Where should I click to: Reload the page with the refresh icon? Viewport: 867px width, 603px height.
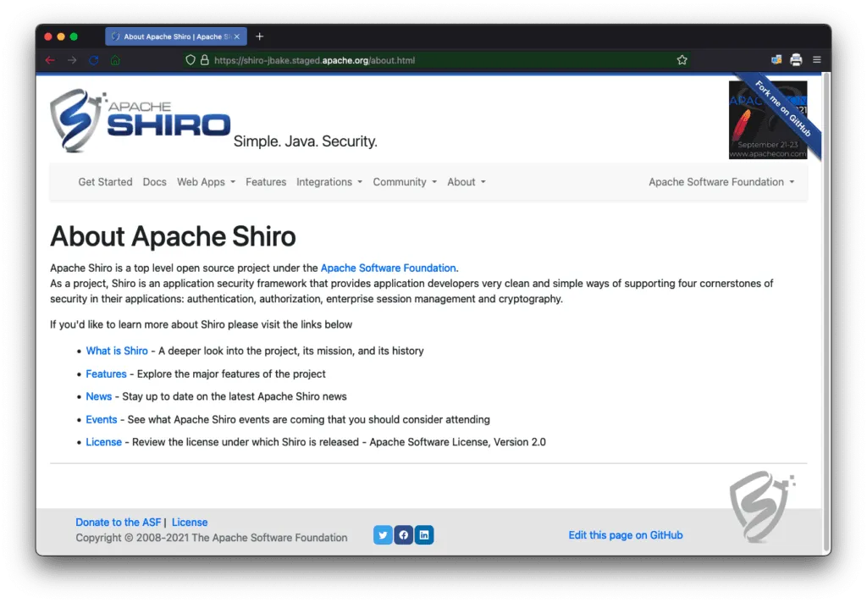pos(94,60)
